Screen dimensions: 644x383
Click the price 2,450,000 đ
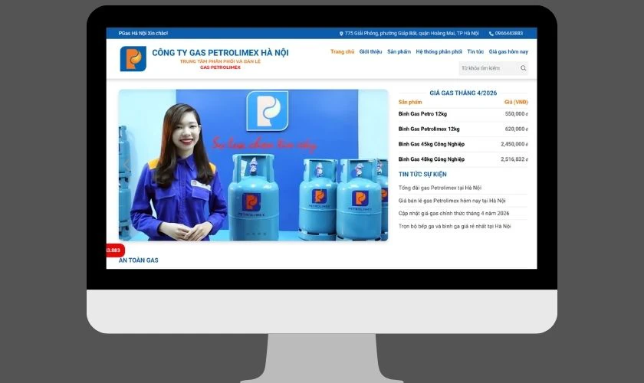tap(514, 144)
